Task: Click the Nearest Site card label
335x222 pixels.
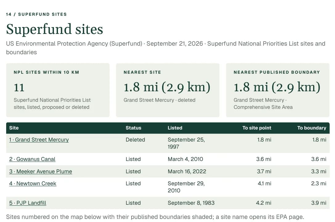Action: pos(142,72)
